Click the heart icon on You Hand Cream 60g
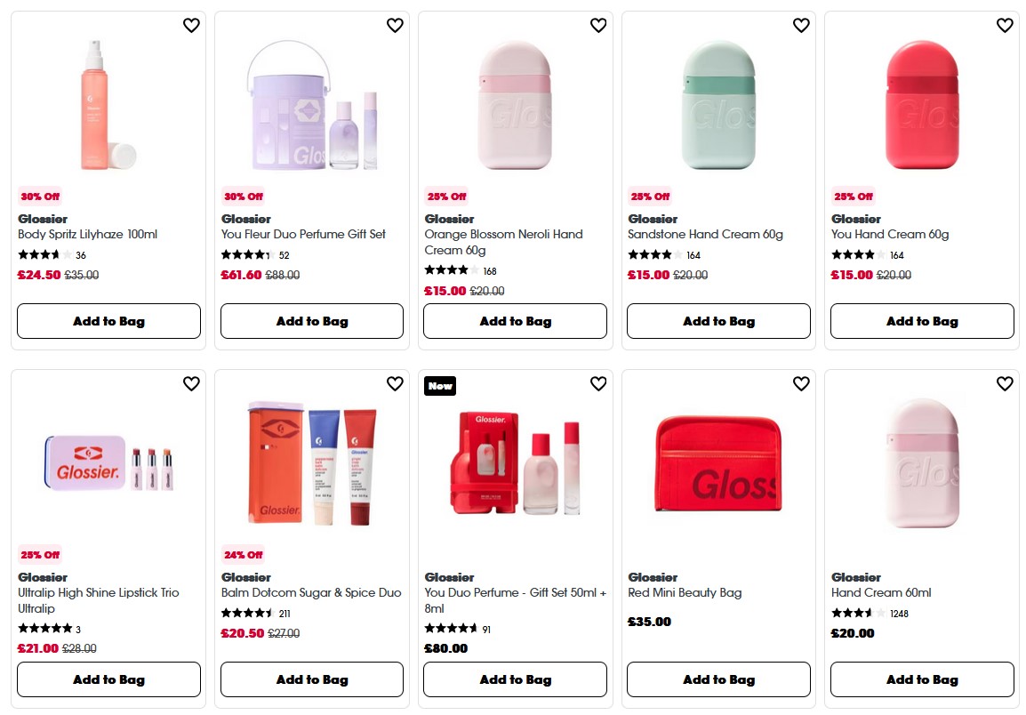1026x715 pixels. pyautogui.click(x=1004, y=26)
